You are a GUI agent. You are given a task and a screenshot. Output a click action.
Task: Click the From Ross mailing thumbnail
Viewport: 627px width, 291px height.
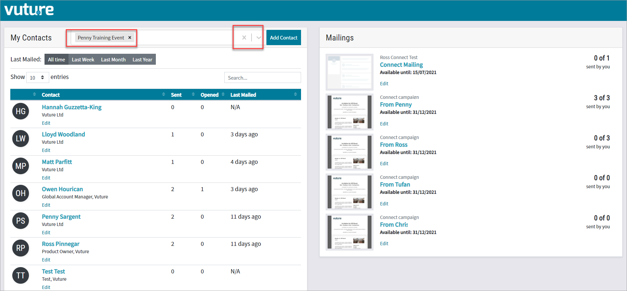(350, 152)
